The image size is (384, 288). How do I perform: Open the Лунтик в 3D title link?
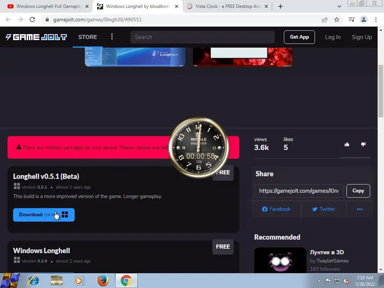click(327, 252)
